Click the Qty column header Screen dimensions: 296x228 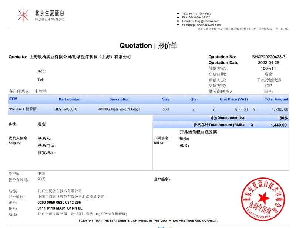click(193, 99)
